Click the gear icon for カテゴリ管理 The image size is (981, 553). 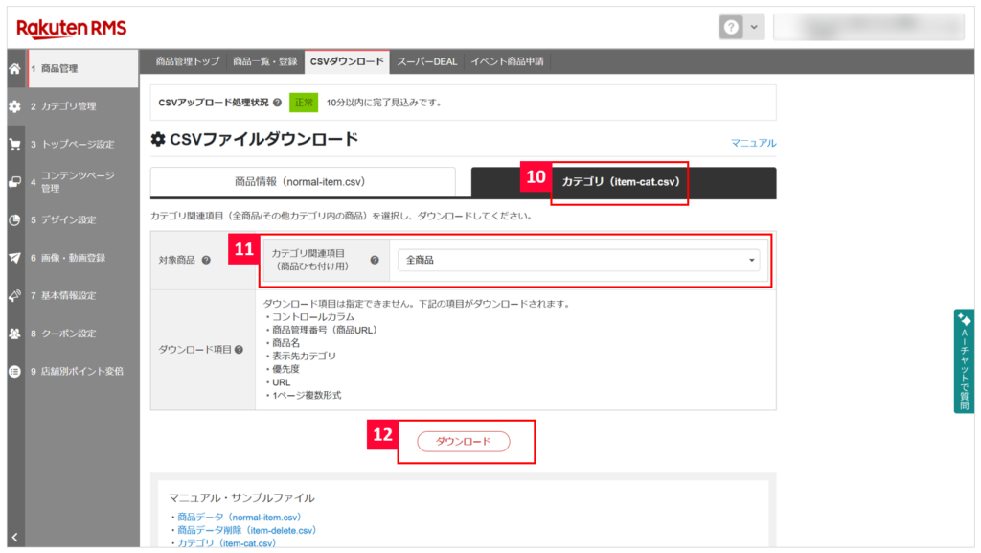[x=14, y=106]
